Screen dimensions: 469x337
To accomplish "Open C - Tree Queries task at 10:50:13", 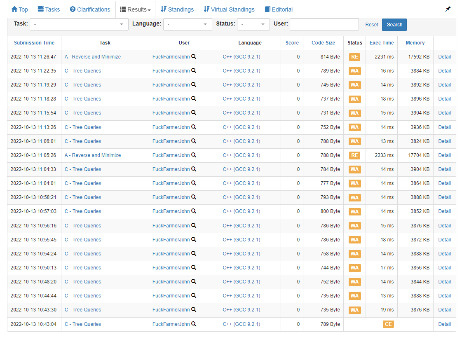I will coord(83,268).
